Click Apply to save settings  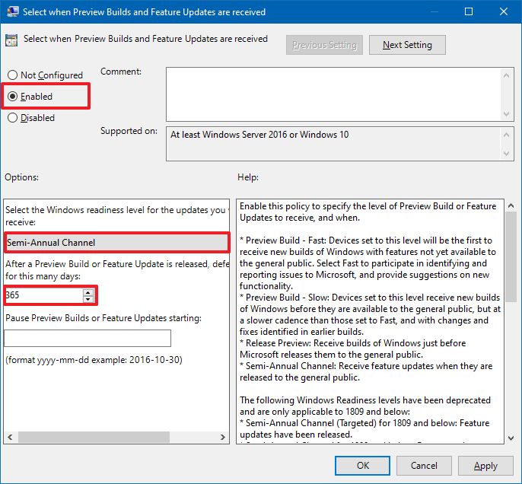pyautogui.click(x=485, y=466)
